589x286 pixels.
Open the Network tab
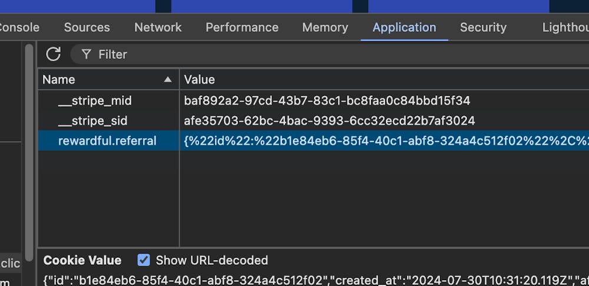tap(158, 27)
